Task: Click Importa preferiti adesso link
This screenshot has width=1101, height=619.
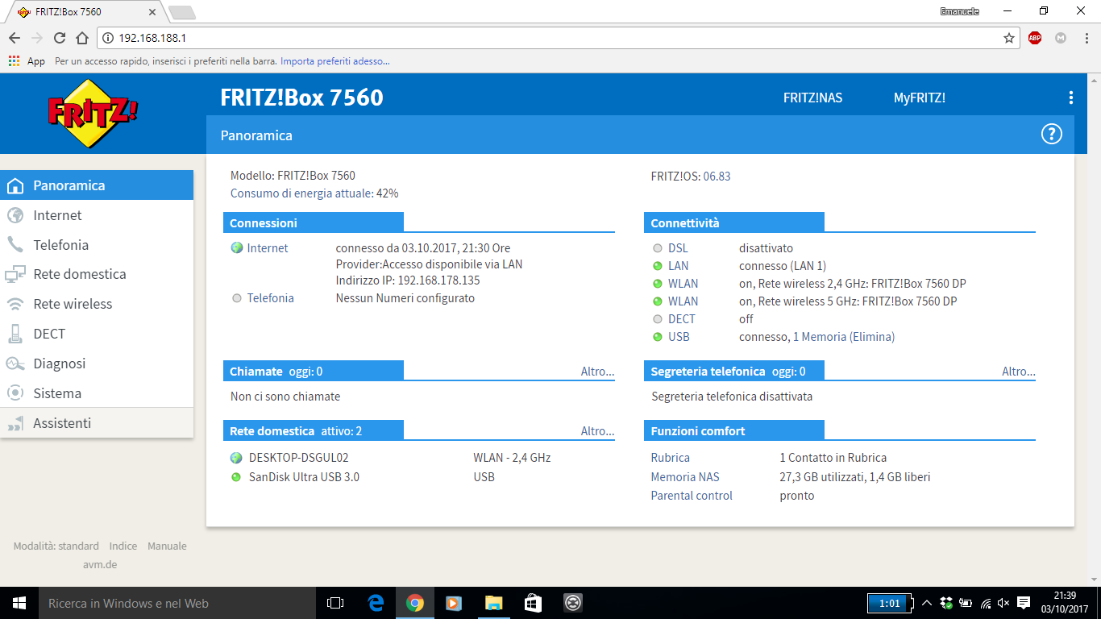Action: (335, 60)
